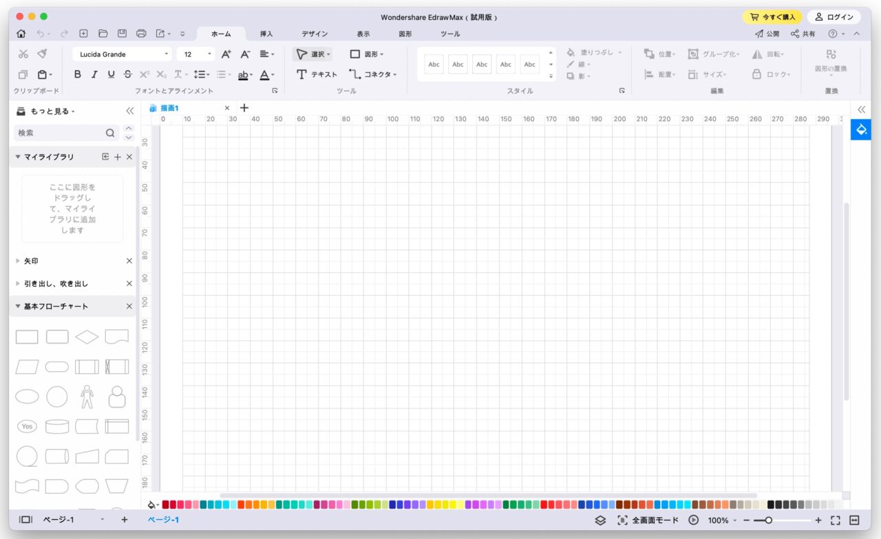
Task: Open the デザイン ribbon tab
Action: pyautogui.click(x=315, y=34)
